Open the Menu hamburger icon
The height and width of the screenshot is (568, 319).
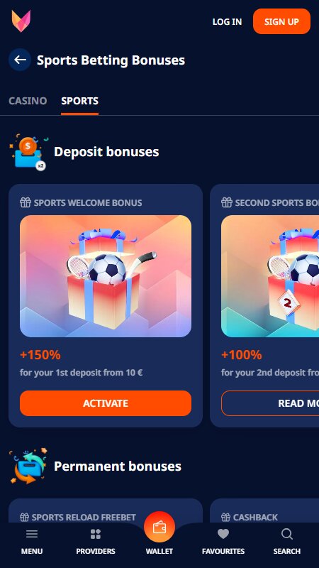[32, 534]
